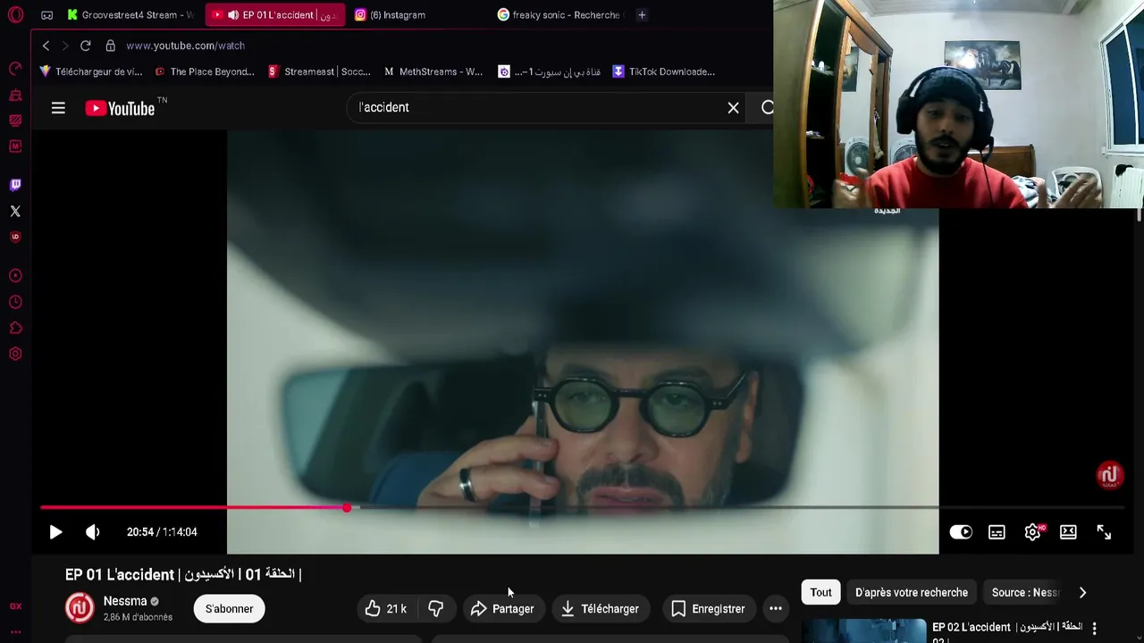Click the Partager button
The height and width of the screenshot is (643, 1144).
click(x=502, y=609)
